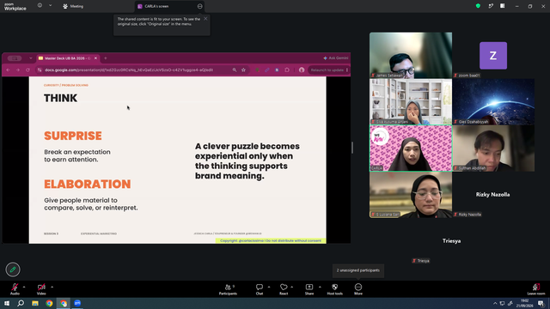Reload the page in shared Chrome window
The width and height of the screenshot is (550, 309).
point(27,70)
